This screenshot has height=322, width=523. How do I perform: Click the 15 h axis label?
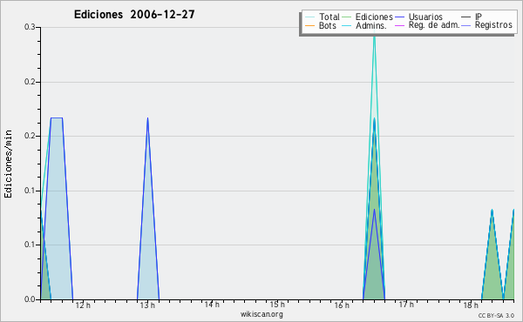(277, 305)
